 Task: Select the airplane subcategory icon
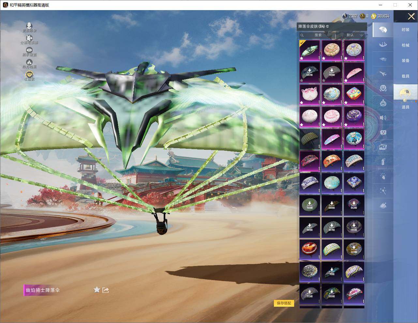[x=383, y=74]
